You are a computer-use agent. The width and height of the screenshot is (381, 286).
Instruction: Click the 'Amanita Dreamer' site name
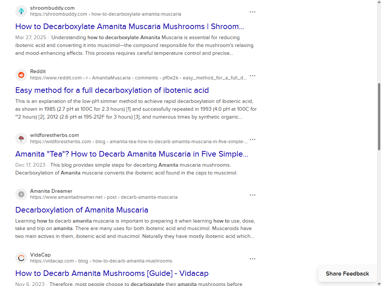tap(51, 191)
